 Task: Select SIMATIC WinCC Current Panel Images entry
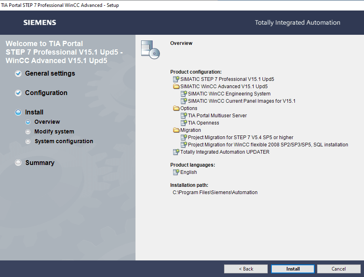(242, 101)
